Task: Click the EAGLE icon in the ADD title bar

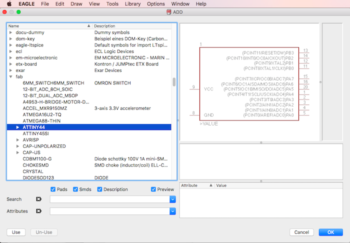Action: (169, 12)
